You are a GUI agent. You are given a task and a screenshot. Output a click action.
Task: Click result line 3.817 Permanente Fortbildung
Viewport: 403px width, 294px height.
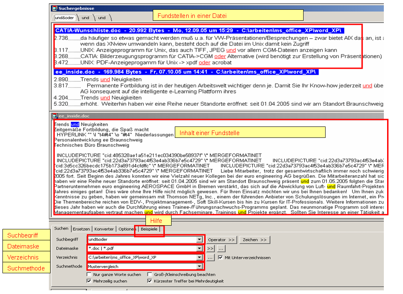click(218, 88)
